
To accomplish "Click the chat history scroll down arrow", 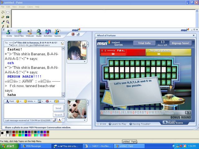I will tap(63, 96).
